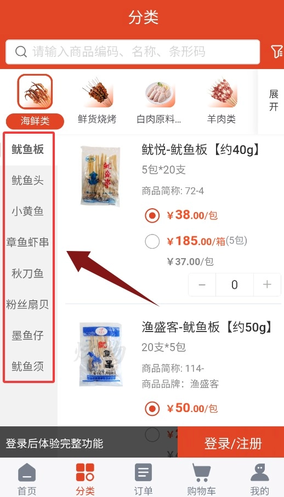Open 我的 profile icon
Screen dimensions: 284x497
click(x=259, y=472)
